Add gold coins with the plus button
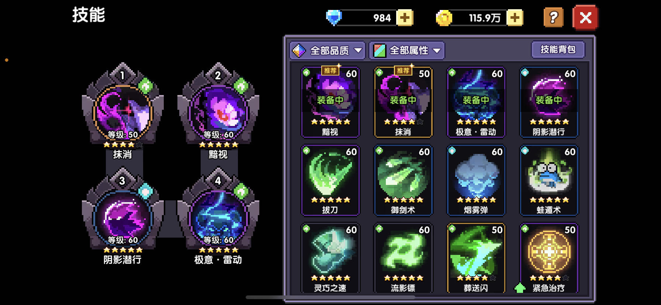The image size is (661, 305). [515, 18]
